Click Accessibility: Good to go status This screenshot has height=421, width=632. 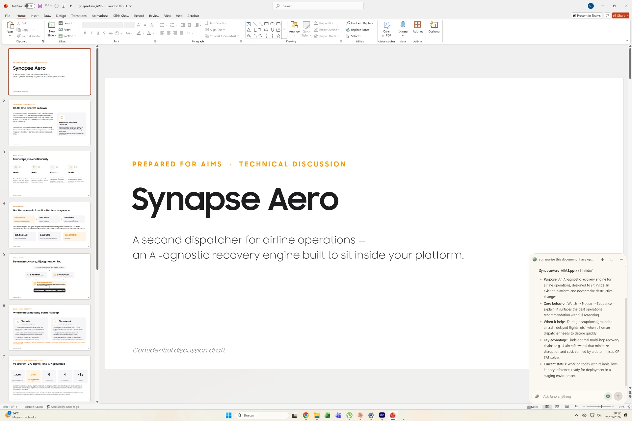63,407
